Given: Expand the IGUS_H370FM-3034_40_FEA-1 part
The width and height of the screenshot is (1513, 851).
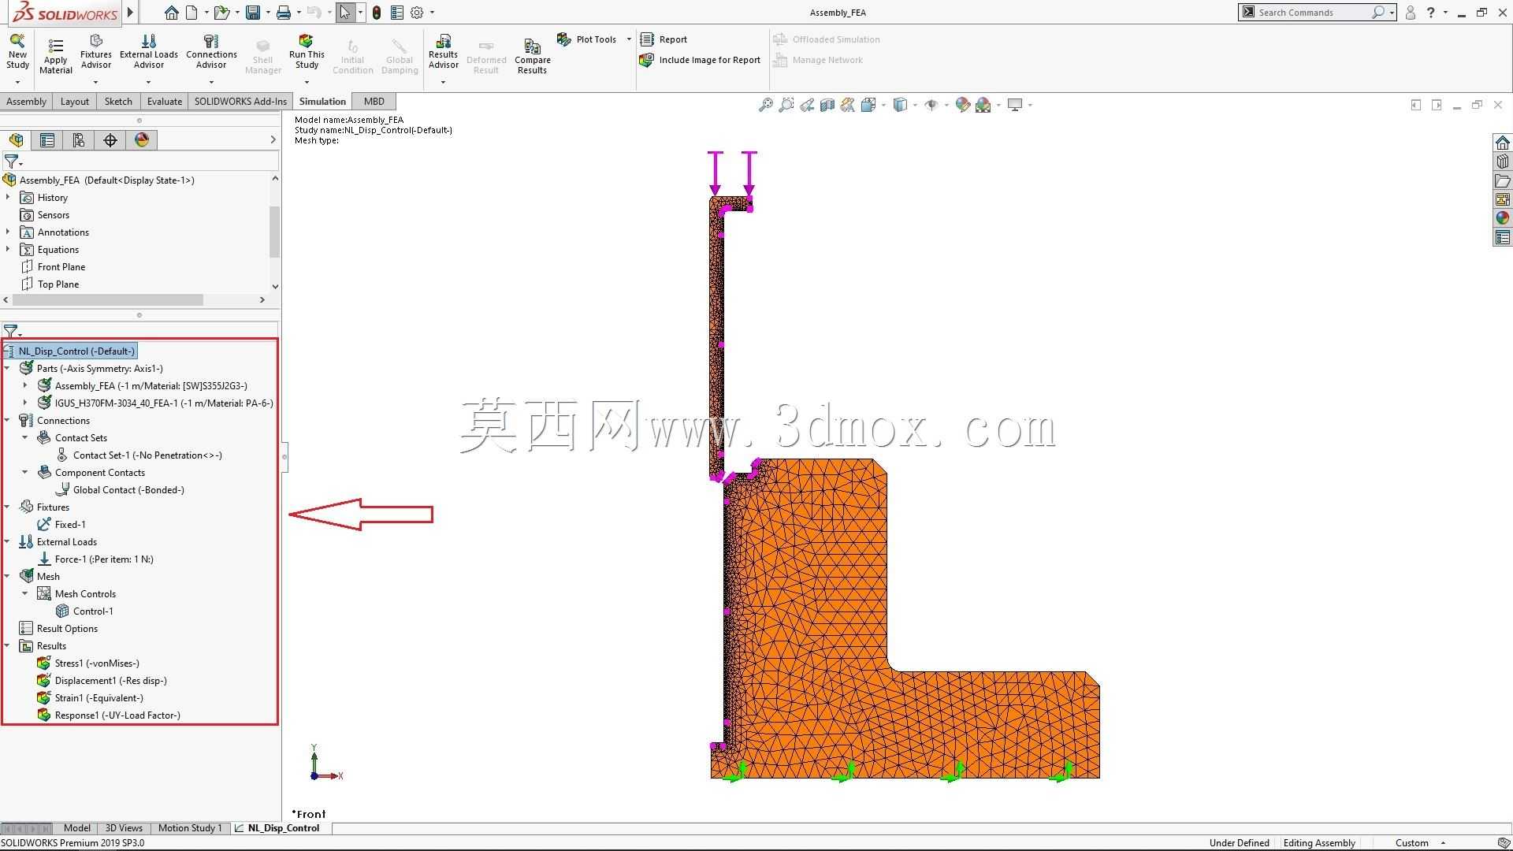Looking at the screenshot, I should [x=25, y=403].
